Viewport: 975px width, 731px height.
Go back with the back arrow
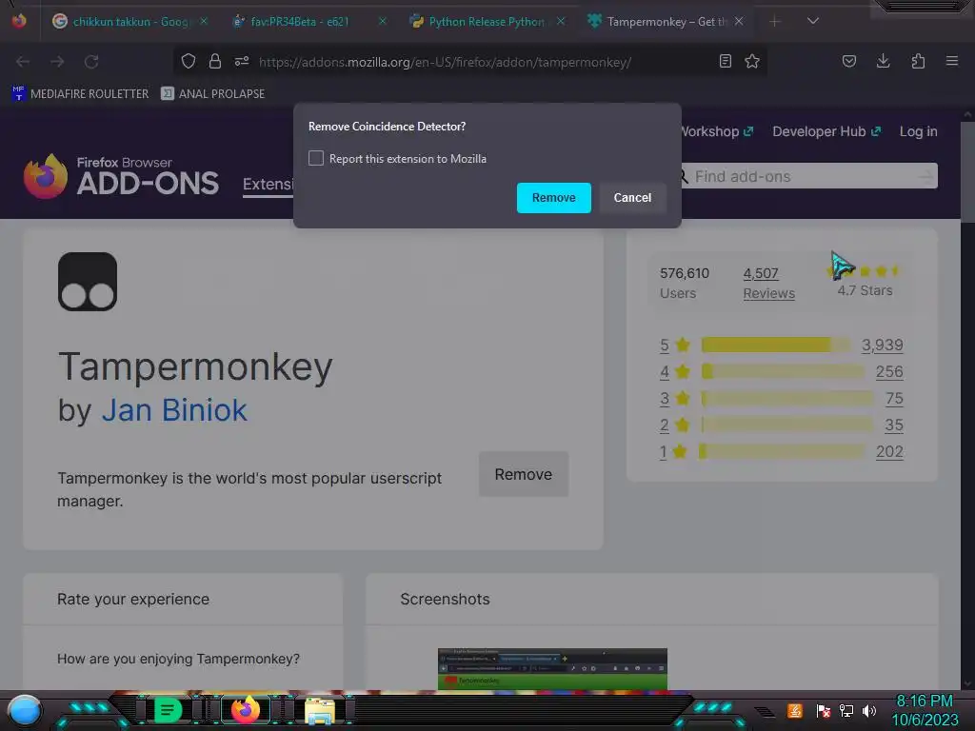23,62
